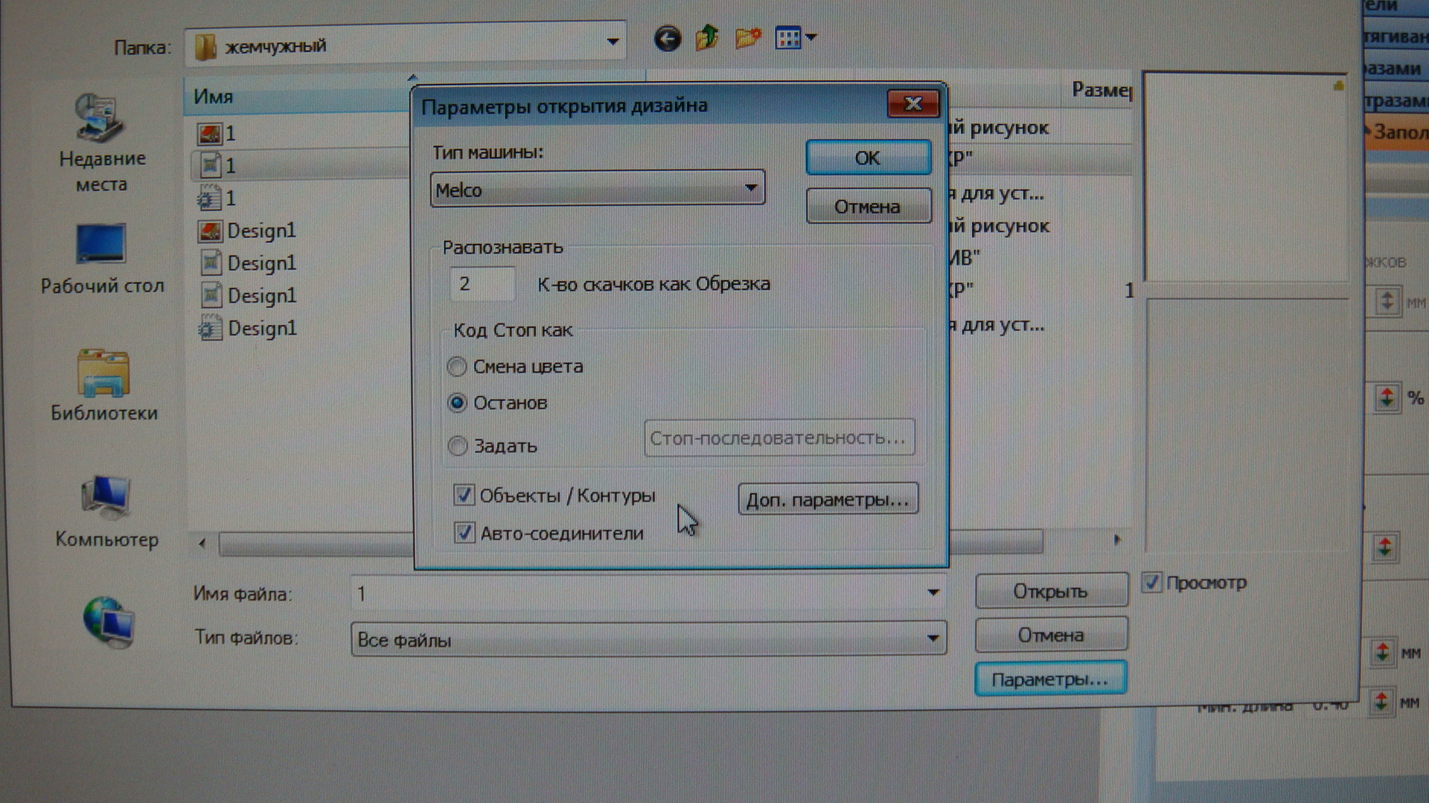The width and height of the screenshot is (1429, 803).
Task: Open the Папка folder dropdown
Action: point(613,42)
